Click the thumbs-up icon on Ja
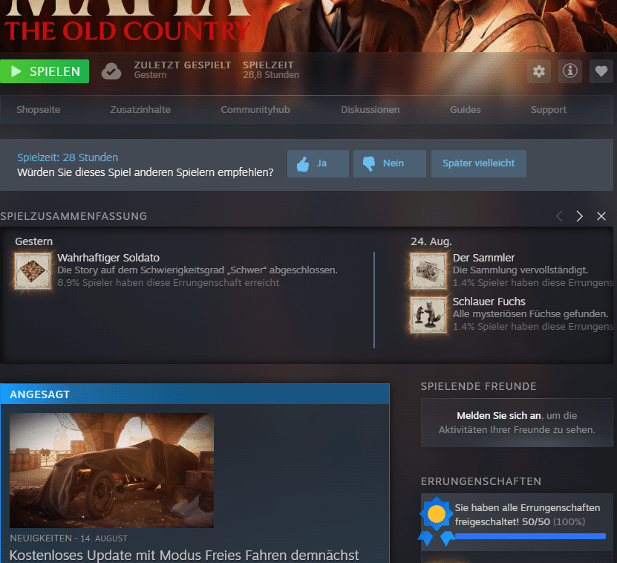This screenshot has width=617, height=563. pos(303,164)
